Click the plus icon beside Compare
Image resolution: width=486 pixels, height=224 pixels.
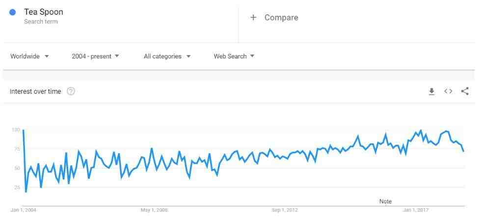pyautogui.click(x=253, y=17)
